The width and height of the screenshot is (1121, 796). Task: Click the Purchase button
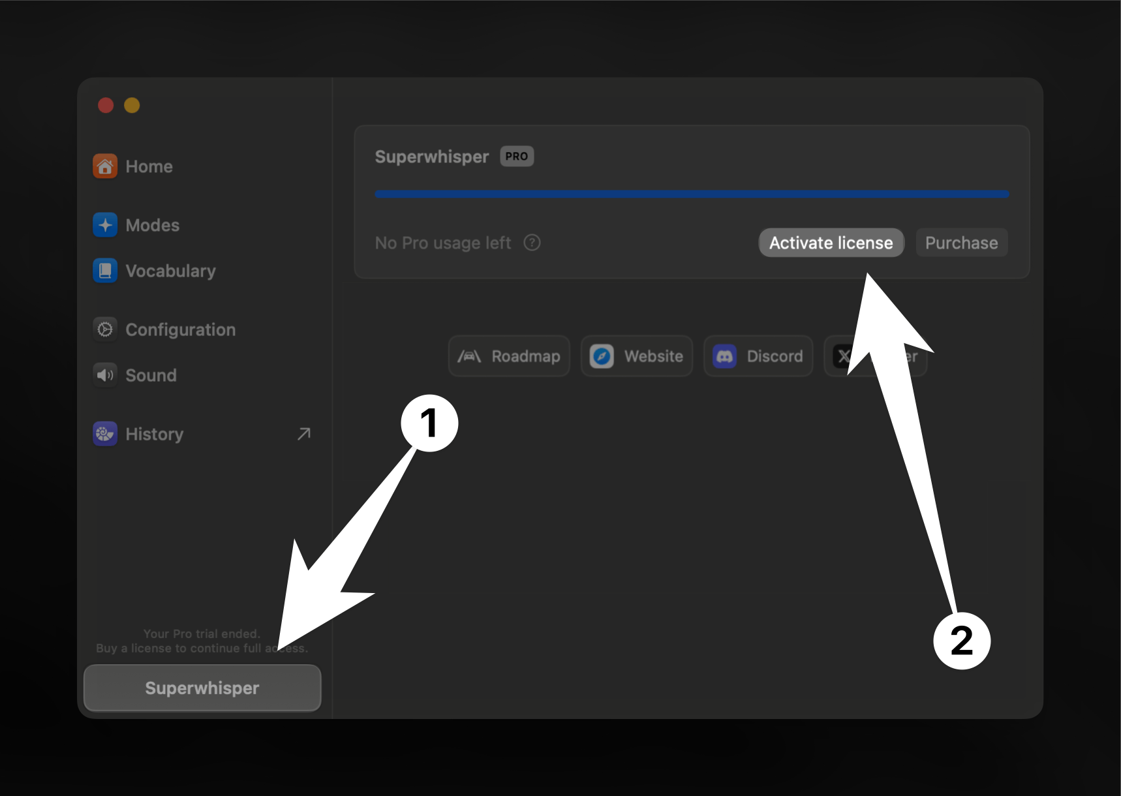tap(961, 243)
